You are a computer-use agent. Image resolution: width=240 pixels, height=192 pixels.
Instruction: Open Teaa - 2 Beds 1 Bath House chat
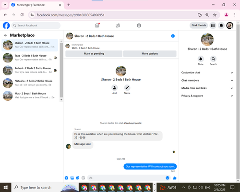tap(30, 58)
